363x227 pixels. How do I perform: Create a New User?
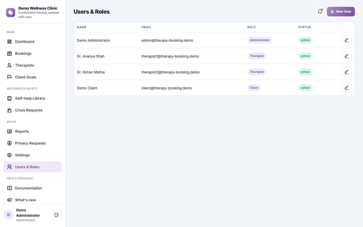point(341,12)
